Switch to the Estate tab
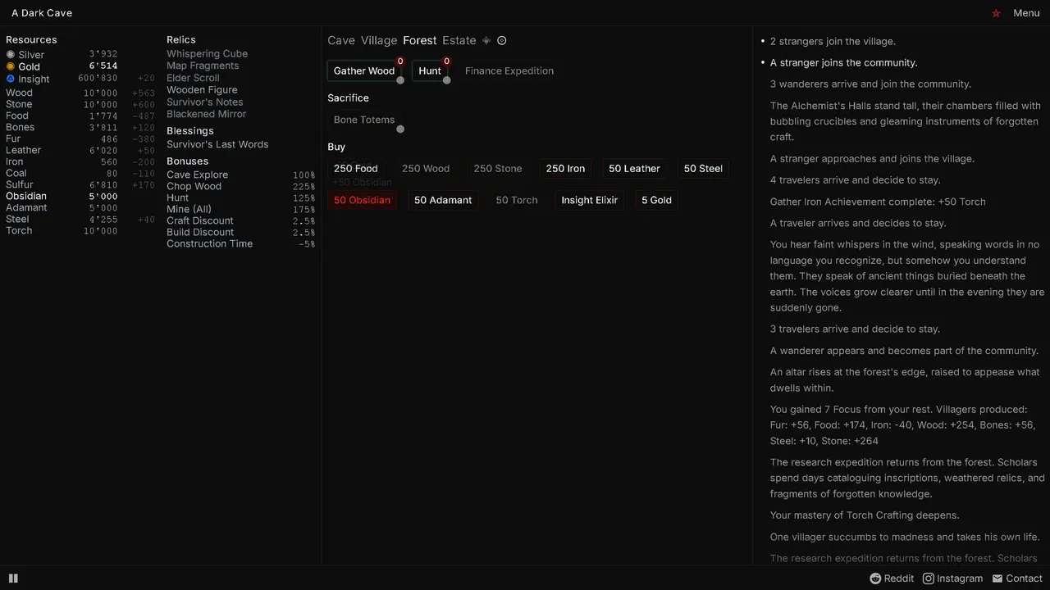Screen dimensions: 1050x590 pyautogui.click(x=459, y=40)
